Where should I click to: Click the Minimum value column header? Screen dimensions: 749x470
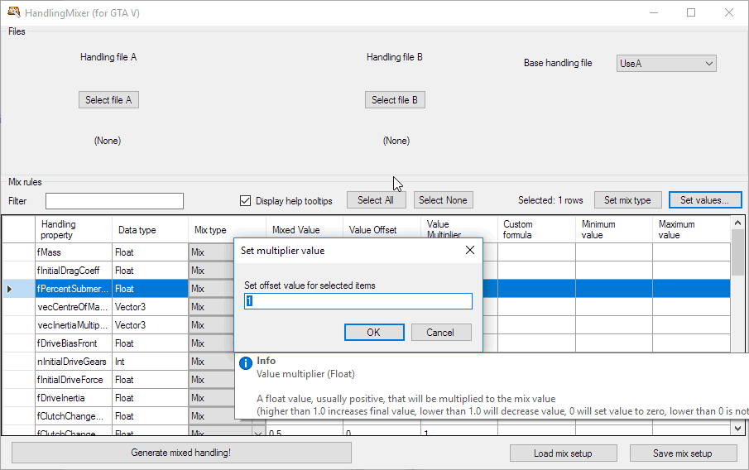pyautogui.click(x=614, y=230)
